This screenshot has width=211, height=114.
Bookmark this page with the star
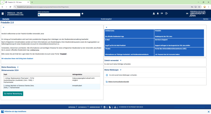click(x=199, y=7)
